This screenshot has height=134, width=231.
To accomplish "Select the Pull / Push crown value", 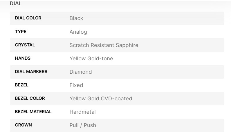I will pyautogui.click(x=83, y=125).
